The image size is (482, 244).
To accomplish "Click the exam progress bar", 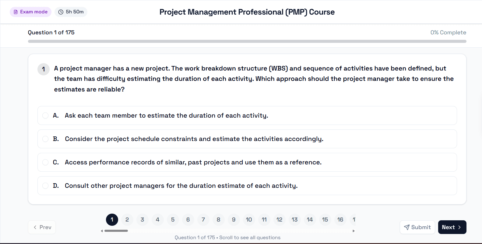I will pyautogui.click(x=247, y=41).
